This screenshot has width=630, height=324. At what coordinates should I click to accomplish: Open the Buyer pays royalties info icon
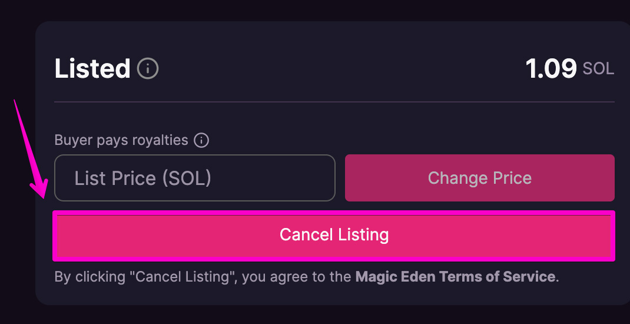pyautogui.click(x=201, y=140)
